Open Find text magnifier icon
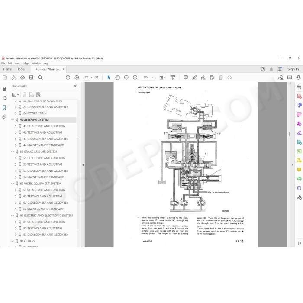 coord(40,77)
